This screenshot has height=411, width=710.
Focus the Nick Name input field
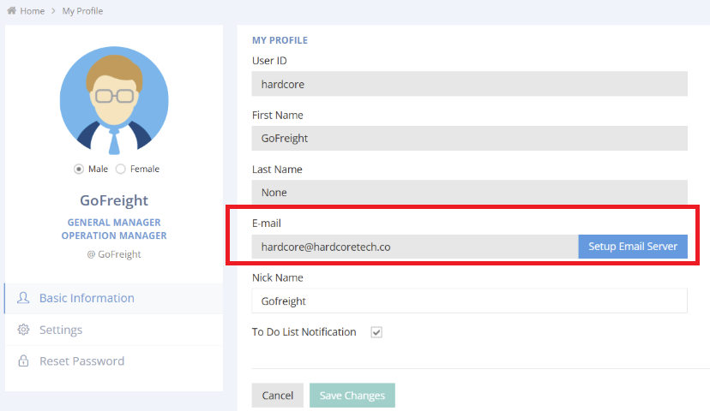click(x=469, y=301)
